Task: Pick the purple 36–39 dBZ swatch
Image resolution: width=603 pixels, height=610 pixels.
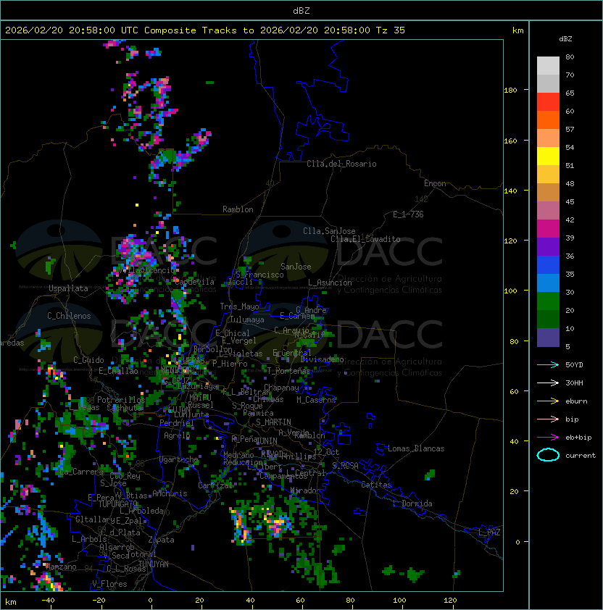Action: [x=548, y=246]
